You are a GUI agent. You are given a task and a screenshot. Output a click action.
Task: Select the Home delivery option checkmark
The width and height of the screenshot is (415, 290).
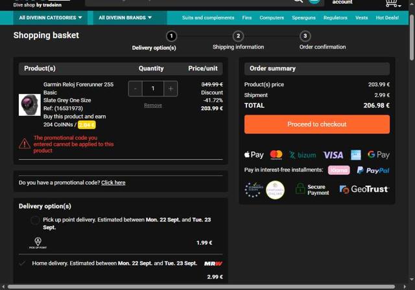click(x=23, y=263)
